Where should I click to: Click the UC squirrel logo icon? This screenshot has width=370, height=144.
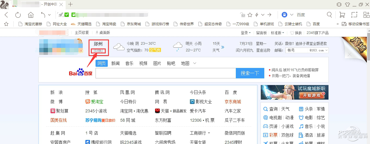pos(4,4)
